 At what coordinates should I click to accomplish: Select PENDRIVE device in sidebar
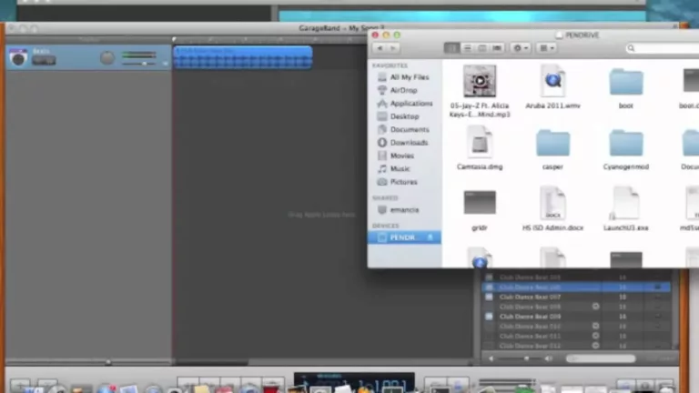coord(403,237)
